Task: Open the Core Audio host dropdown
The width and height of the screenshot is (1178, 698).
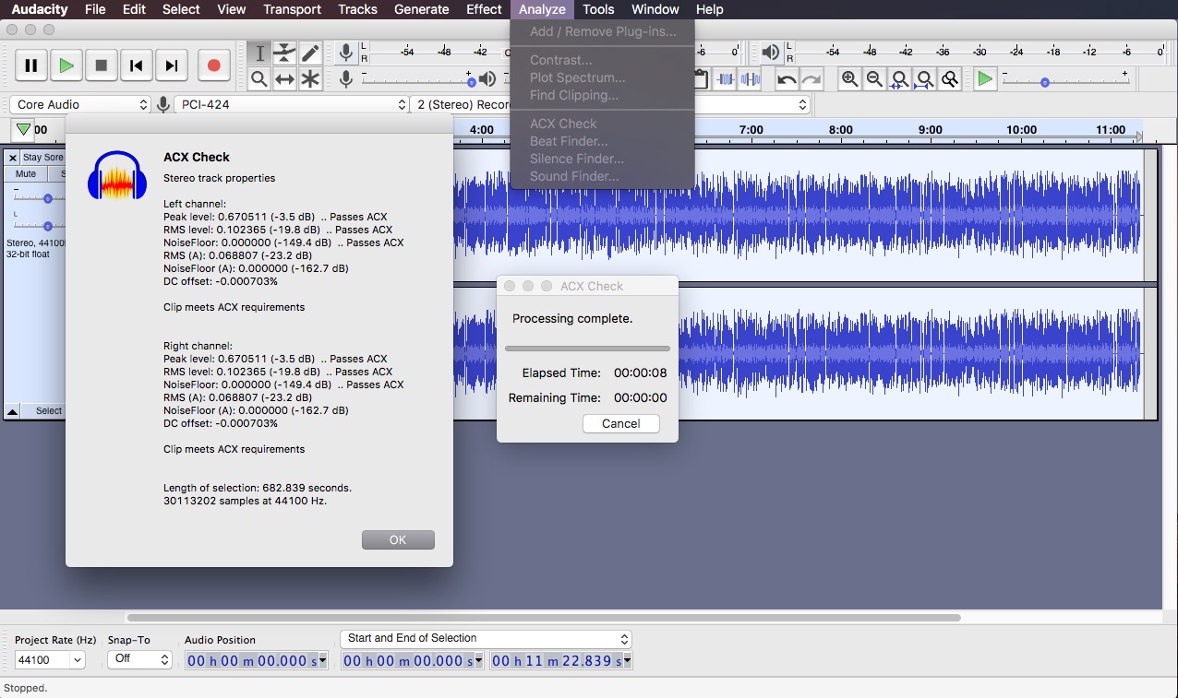Action: tap(81, 105)
